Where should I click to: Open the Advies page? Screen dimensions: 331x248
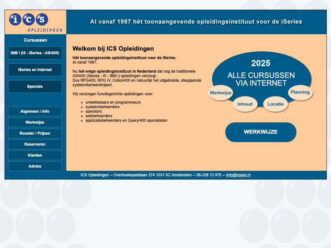click(x=35, y=166)
